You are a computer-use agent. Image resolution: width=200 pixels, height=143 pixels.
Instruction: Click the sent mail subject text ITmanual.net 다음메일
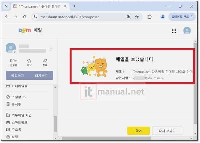pos(162,72)
